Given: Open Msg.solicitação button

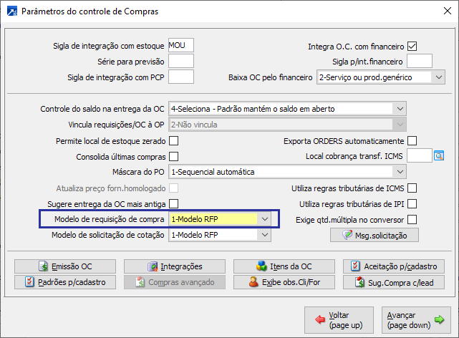Looking at the screenshot, I should (x=375, y=235).
